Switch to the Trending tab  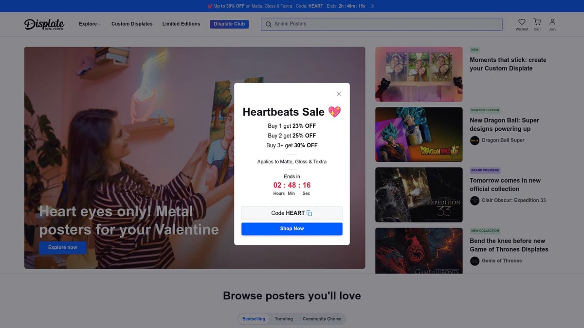coord(284,319)
